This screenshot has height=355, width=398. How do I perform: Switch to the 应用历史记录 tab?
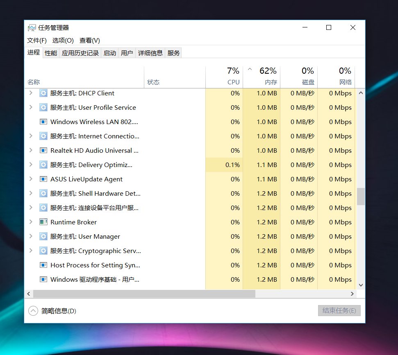click(x=80, y=53)
